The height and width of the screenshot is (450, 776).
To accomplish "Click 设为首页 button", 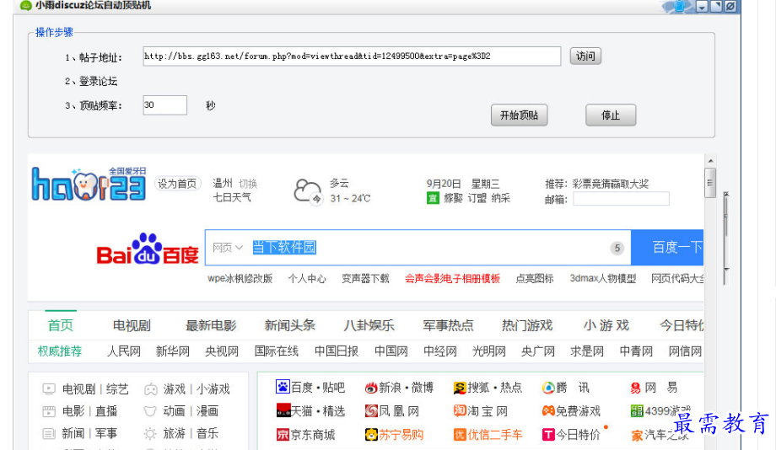I will 177,184.
